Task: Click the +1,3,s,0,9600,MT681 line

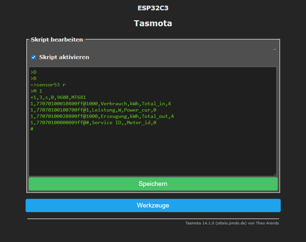Action: click(58, 97)
